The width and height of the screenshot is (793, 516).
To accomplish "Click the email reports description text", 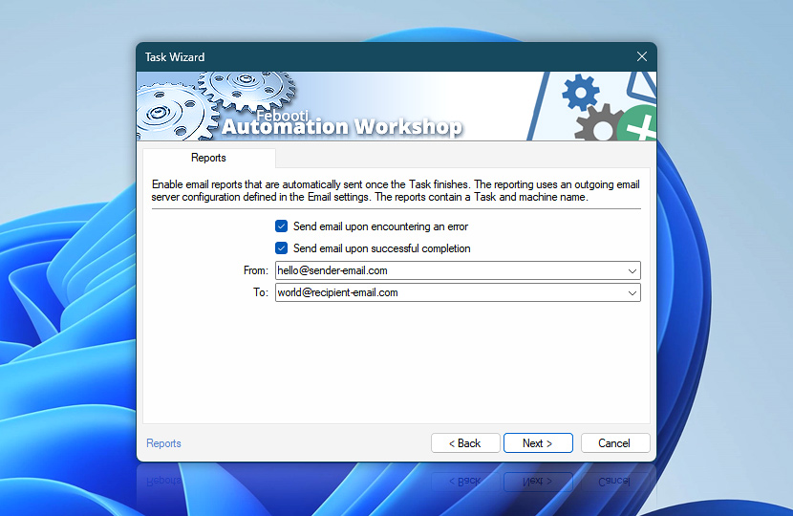I will pyautogui.click(x=396, y=191).
